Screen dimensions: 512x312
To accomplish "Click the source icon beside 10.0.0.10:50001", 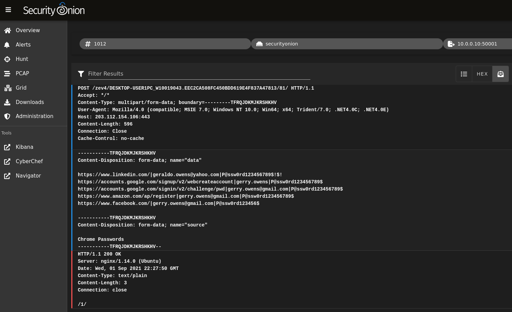I will (451, 44).
